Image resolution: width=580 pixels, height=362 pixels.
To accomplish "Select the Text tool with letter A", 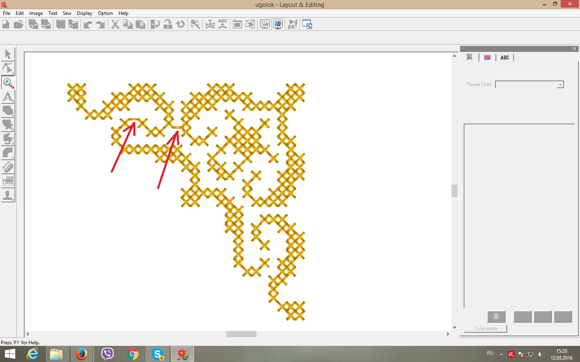I will click(x=8, y=97).
